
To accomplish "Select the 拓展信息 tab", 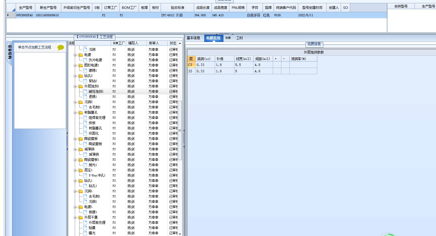I will tap(213, 38).
